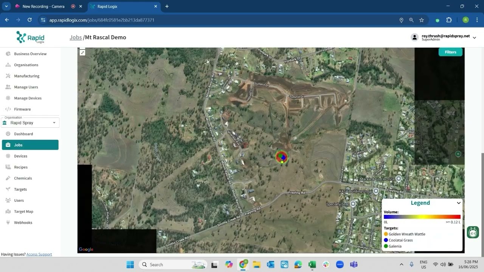
Task: Reload the page with the refresh icon
Action: (x=29, y=20)
